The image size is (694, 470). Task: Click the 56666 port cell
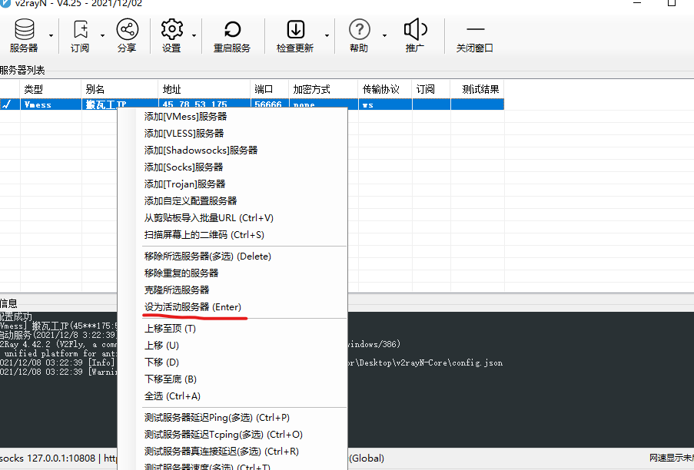pyautogui.click(x=268, y=104)
